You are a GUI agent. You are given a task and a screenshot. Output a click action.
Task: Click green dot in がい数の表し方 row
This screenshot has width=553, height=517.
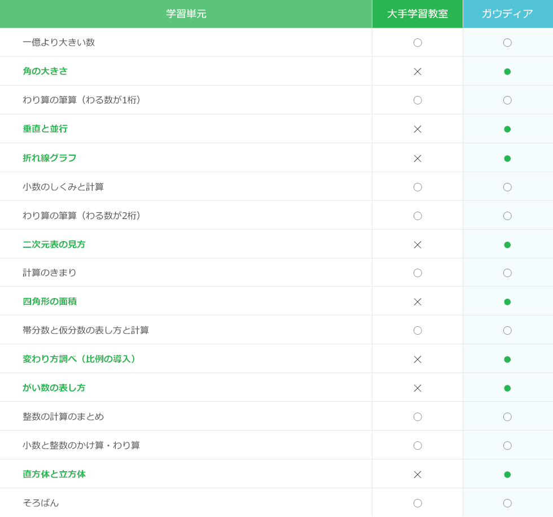[507, 388]
